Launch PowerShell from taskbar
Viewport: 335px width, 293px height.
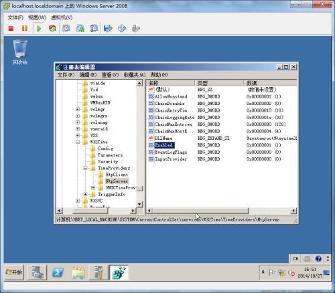pyautogui.click(x=58, y=272)
